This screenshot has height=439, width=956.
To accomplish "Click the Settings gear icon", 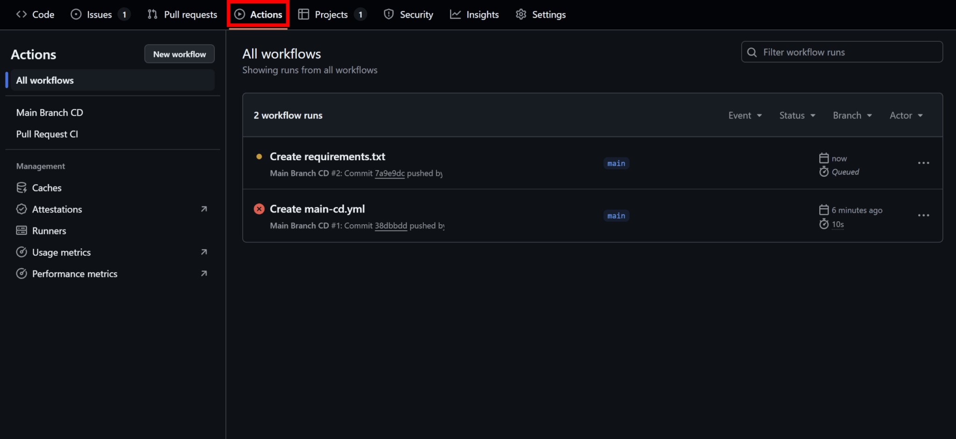I will click(x=521, y=14).
